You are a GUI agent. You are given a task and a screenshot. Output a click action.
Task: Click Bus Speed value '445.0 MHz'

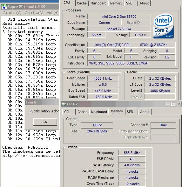click(x=103, y=91)
